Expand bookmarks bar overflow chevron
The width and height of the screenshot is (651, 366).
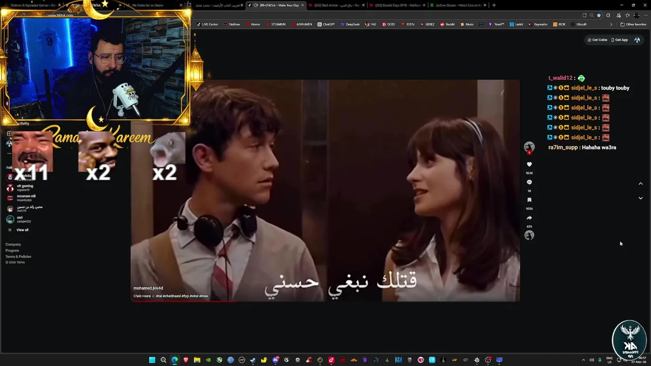pyautogui.click(x=612, y=24)
